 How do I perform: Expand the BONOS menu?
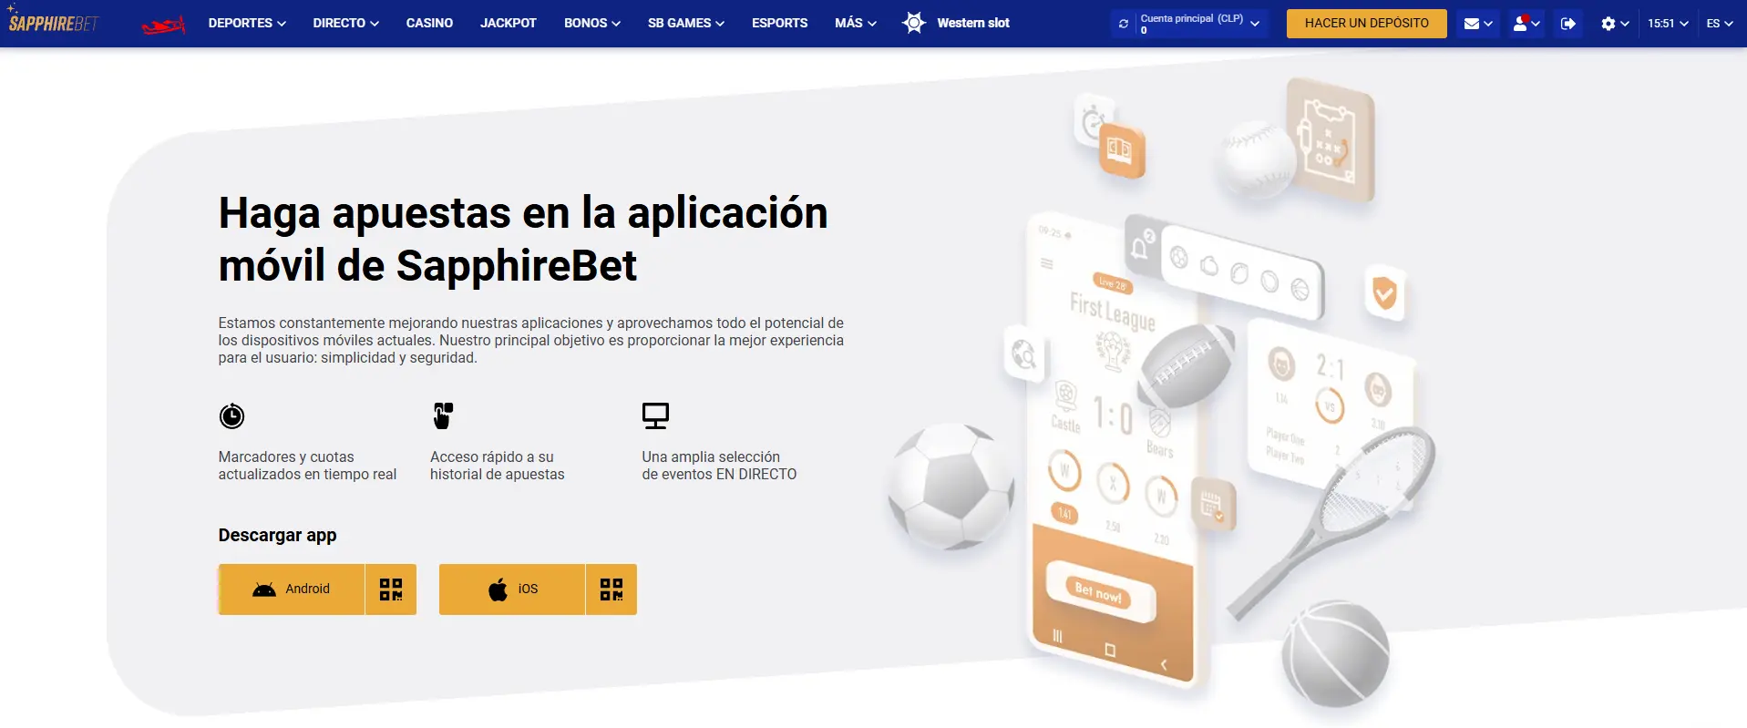click(591, 23)
